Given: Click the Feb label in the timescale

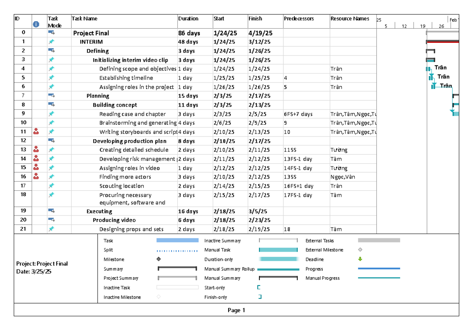Looking at the screenshot, I should pos(453,20).
